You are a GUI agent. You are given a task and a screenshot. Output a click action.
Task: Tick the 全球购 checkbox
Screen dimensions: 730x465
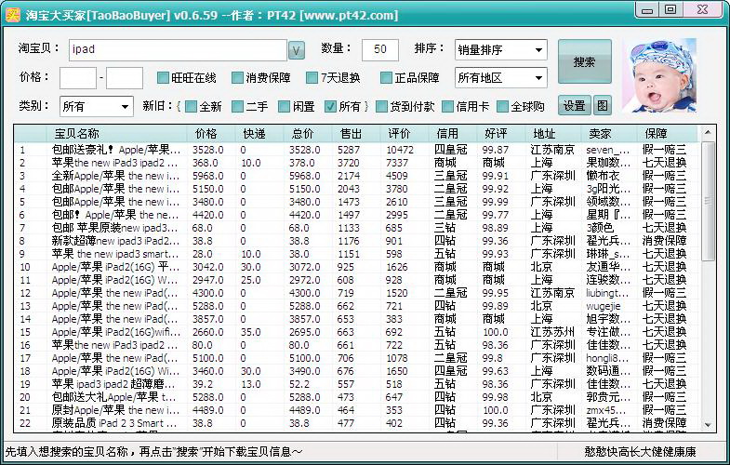click(503, 107)
